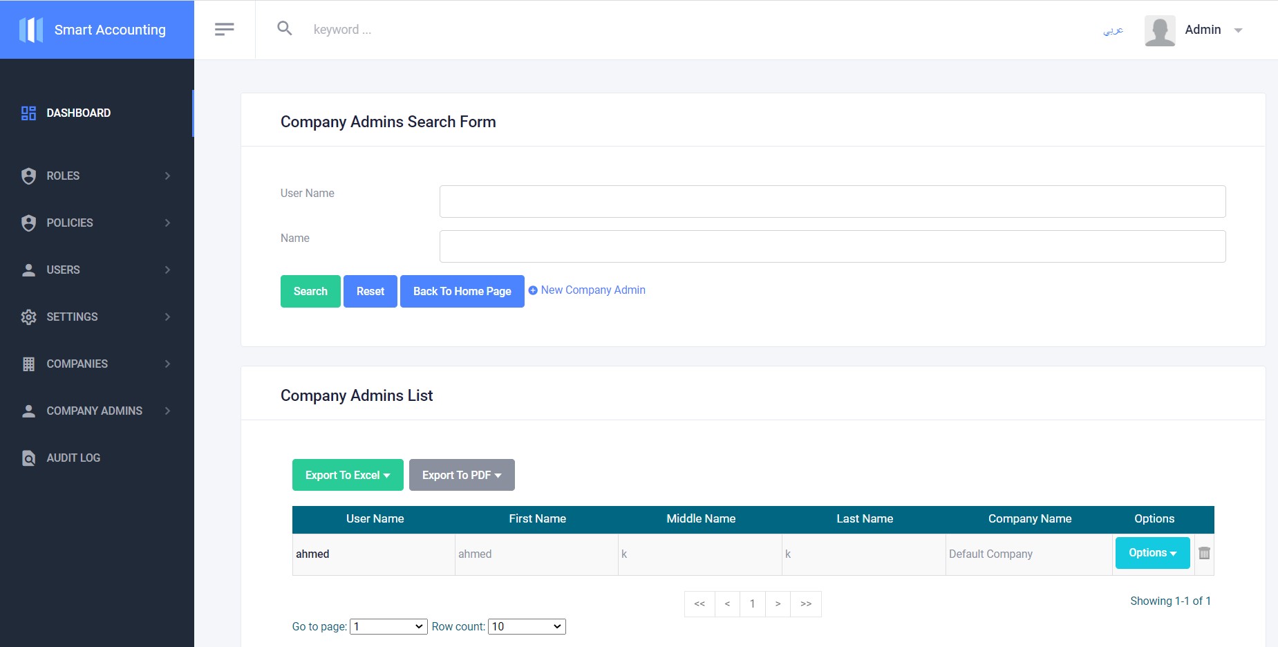Click the Audit Log sidebar icon
Viewport: 1278px width, 647px height.
[28, 458]
